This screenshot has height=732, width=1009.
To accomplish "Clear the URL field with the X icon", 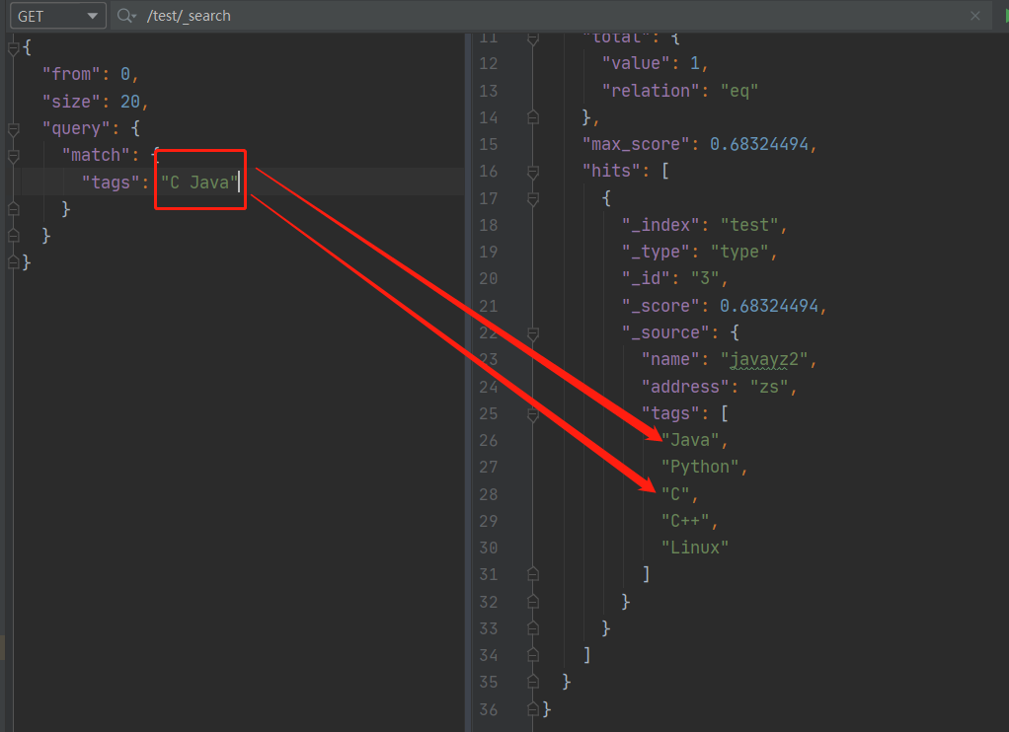I will pos(975,16).
